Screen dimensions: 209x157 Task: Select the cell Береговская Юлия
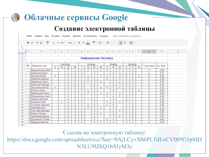(42, 70)
